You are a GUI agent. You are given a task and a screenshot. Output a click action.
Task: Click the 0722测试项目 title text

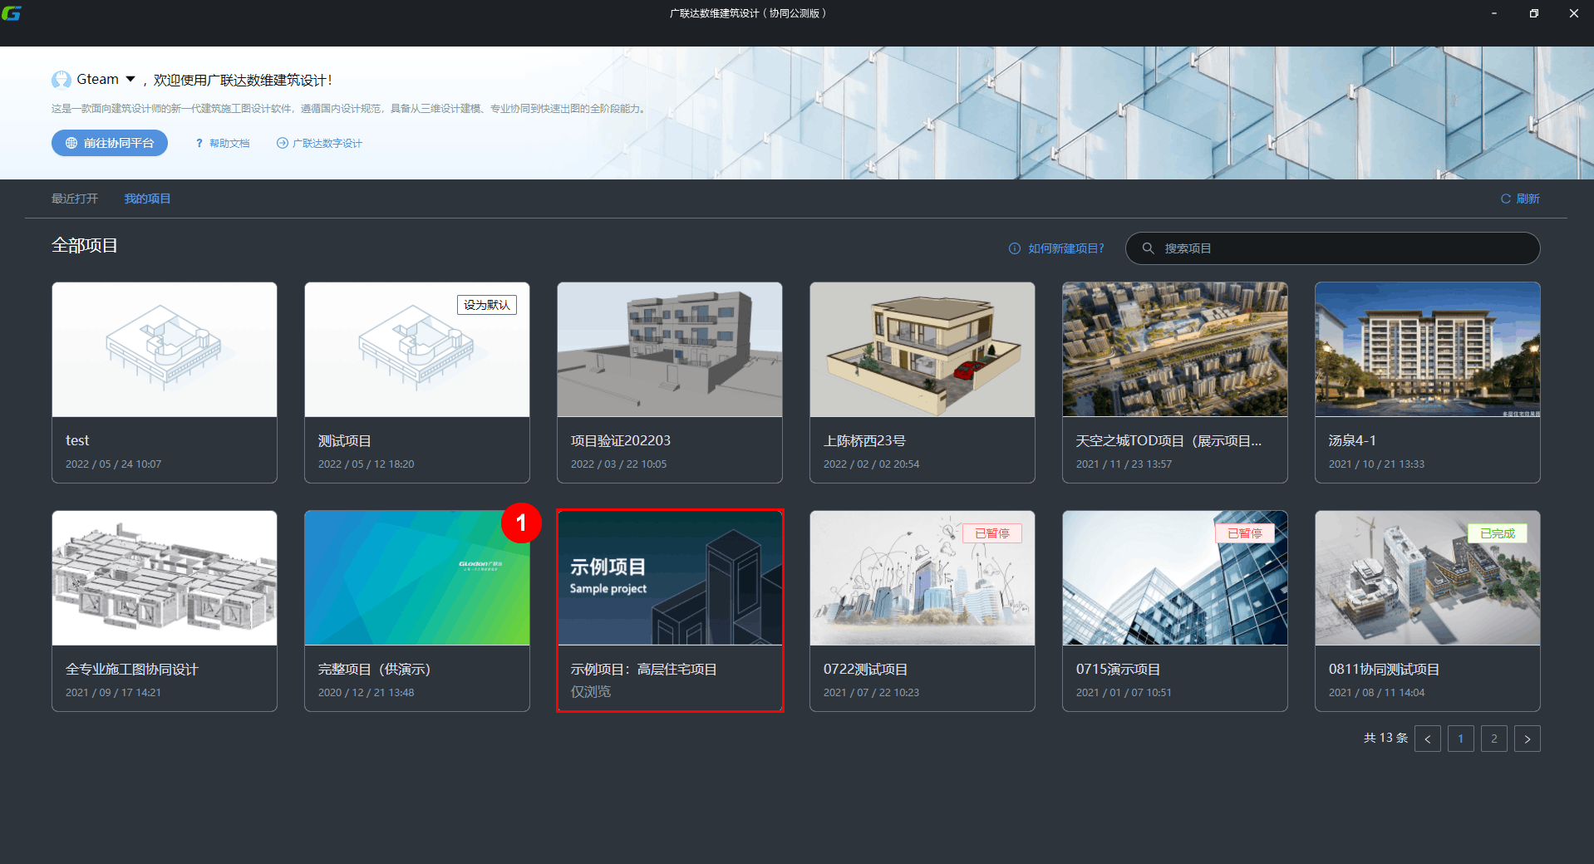coord(865,669)
